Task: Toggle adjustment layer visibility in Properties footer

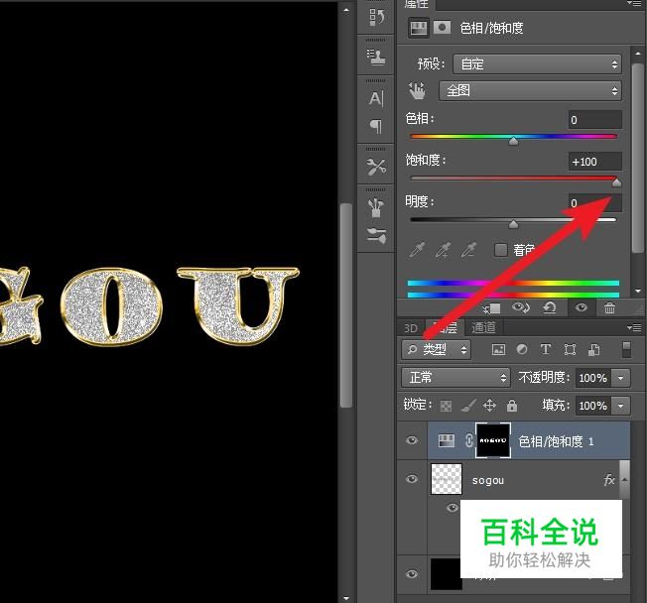Action: click(x=581, y=307)
